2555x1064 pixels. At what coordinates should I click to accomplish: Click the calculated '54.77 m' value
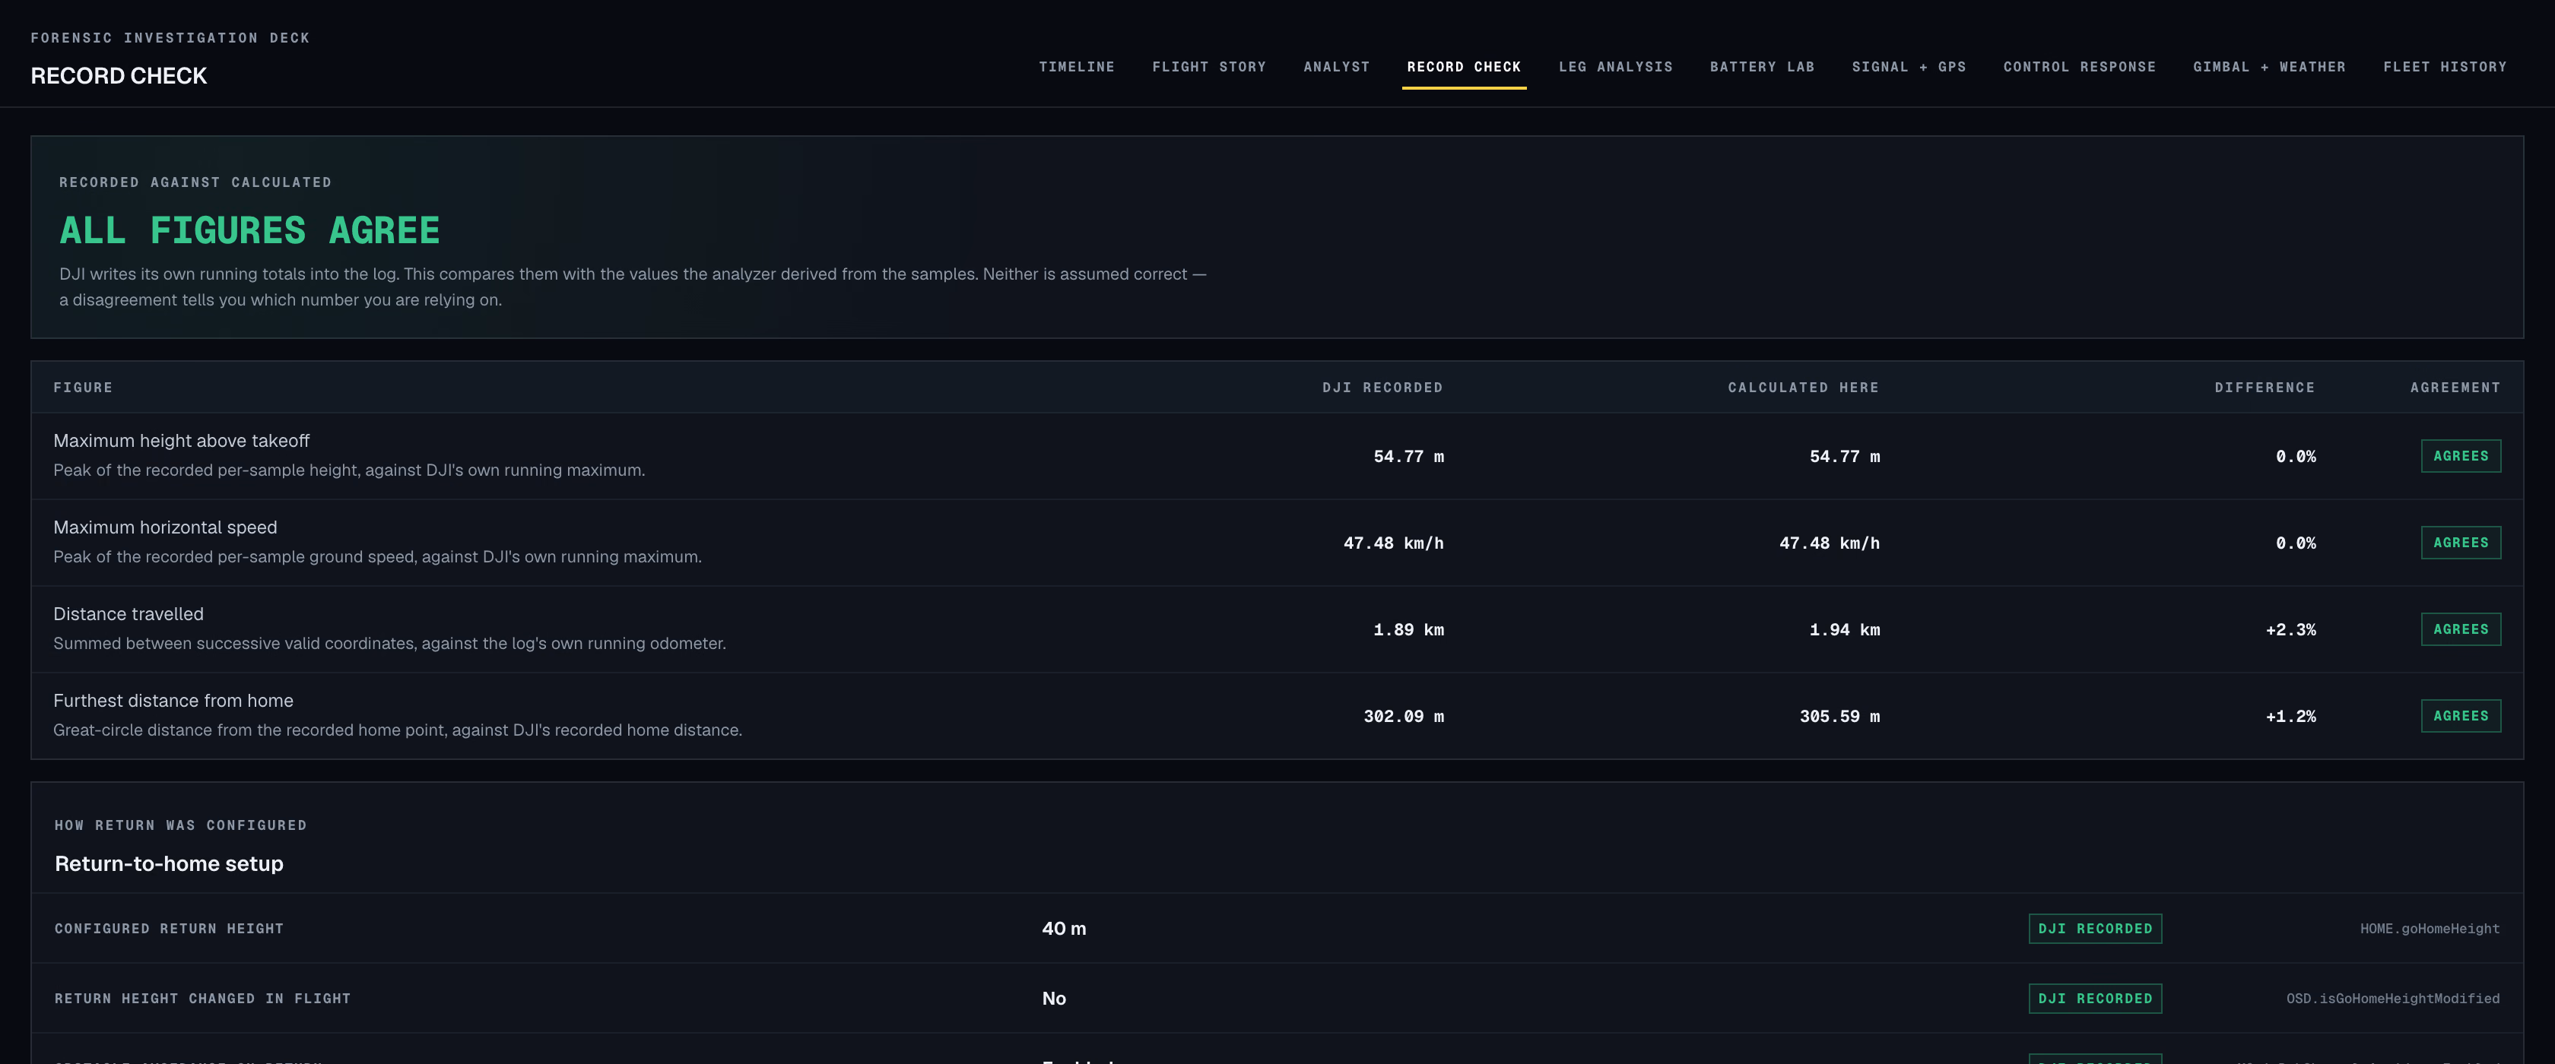[1845, 456]
